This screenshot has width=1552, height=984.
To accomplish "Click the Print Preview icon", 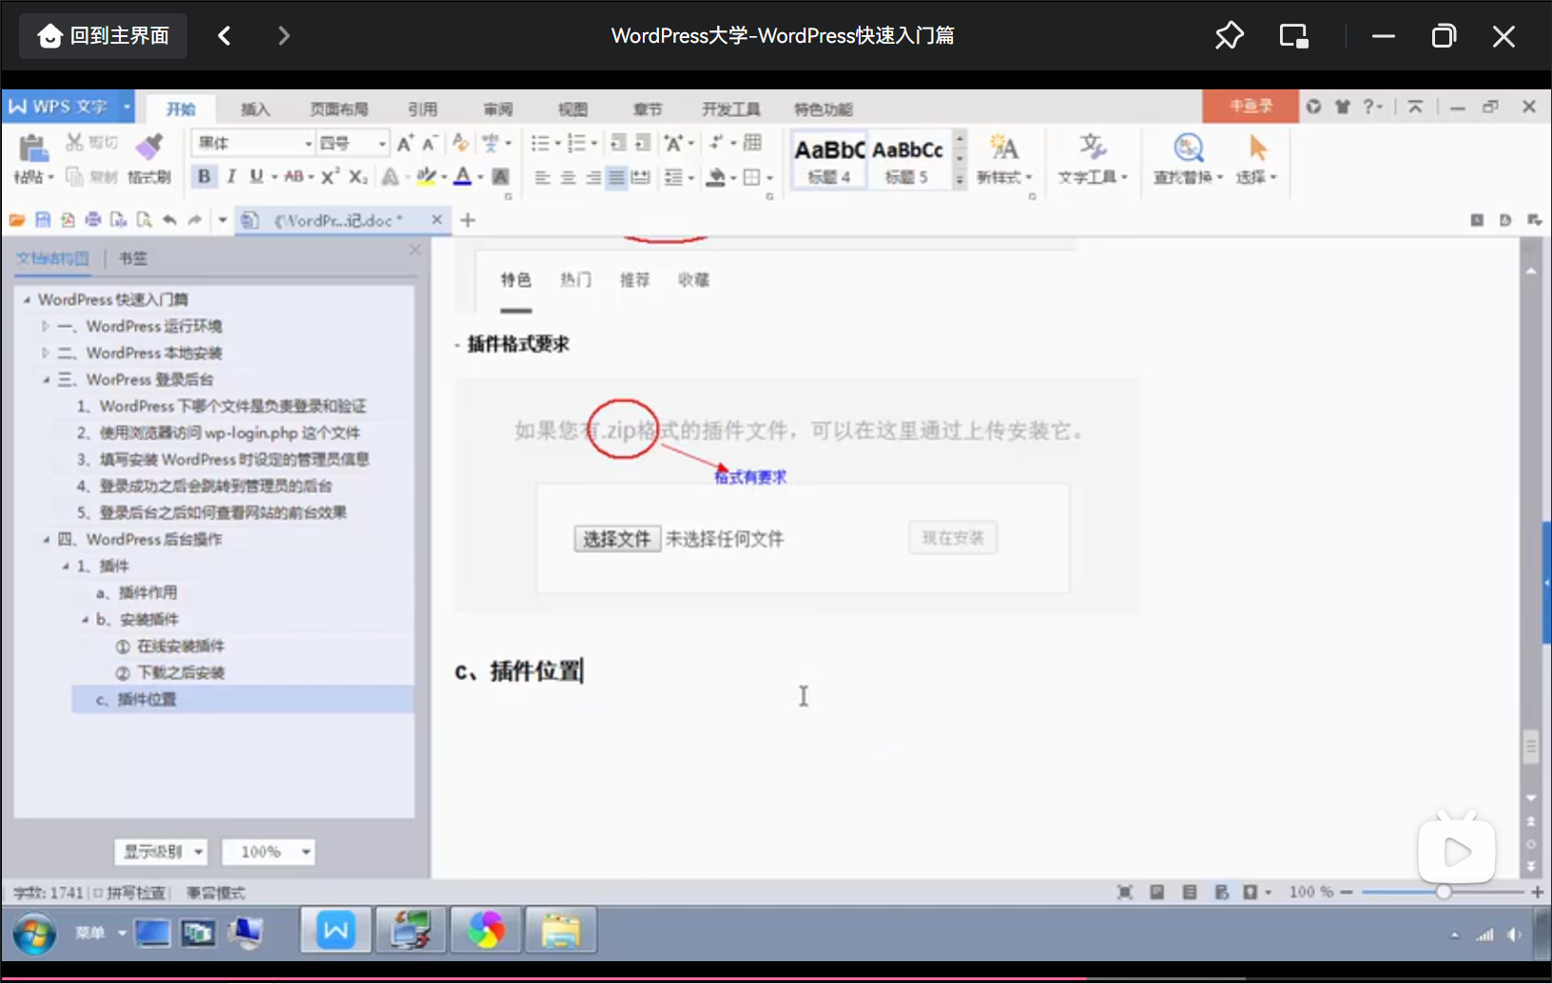I will [x=144, y=221].
